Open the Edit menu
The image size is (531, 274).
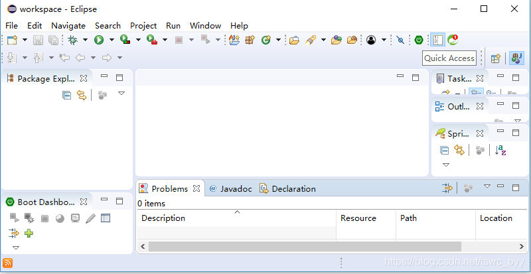[35, 26]
